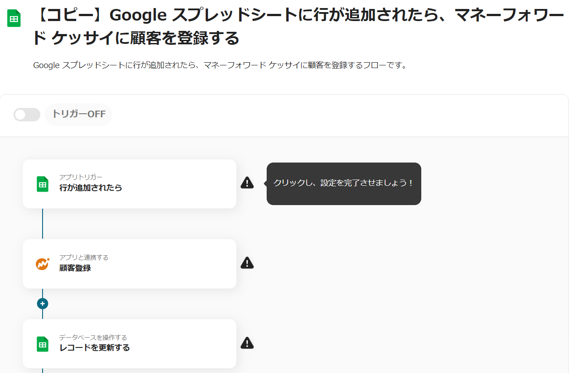Click the flow description text below the title
575x373 pixels.
click(x=220, y=65)
